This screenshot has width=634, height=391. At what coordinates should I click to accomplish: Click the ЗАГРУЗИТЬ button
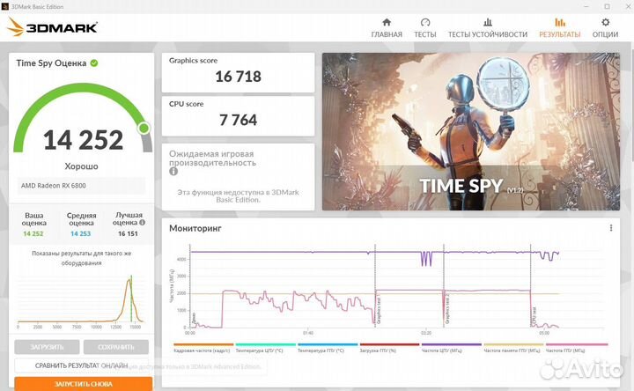[x=45, y=347]
